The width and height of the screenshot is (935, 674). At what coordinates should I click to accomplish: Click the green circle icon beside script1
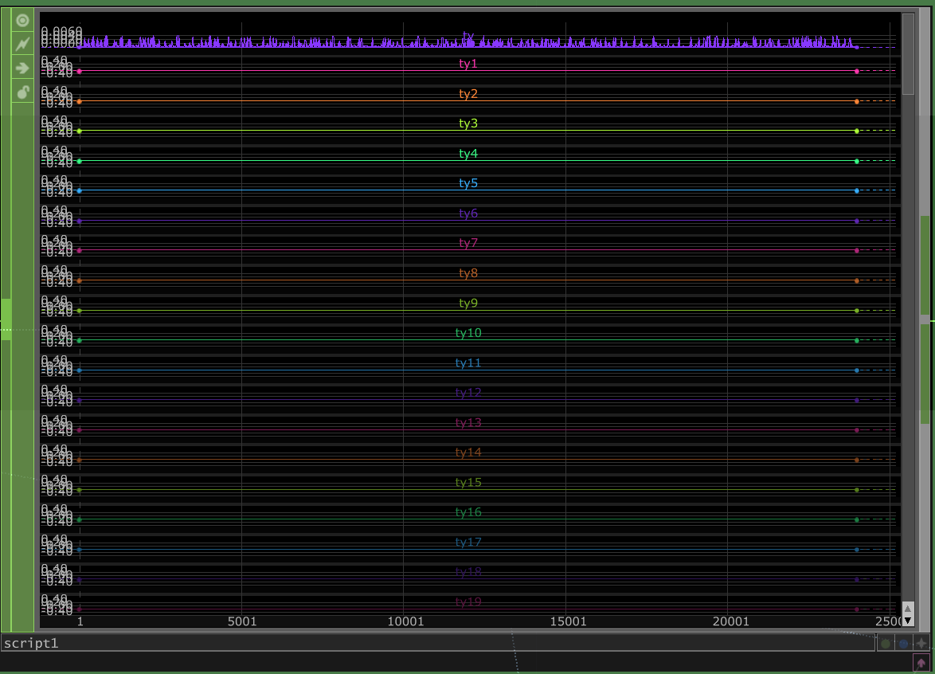[886, 643]
